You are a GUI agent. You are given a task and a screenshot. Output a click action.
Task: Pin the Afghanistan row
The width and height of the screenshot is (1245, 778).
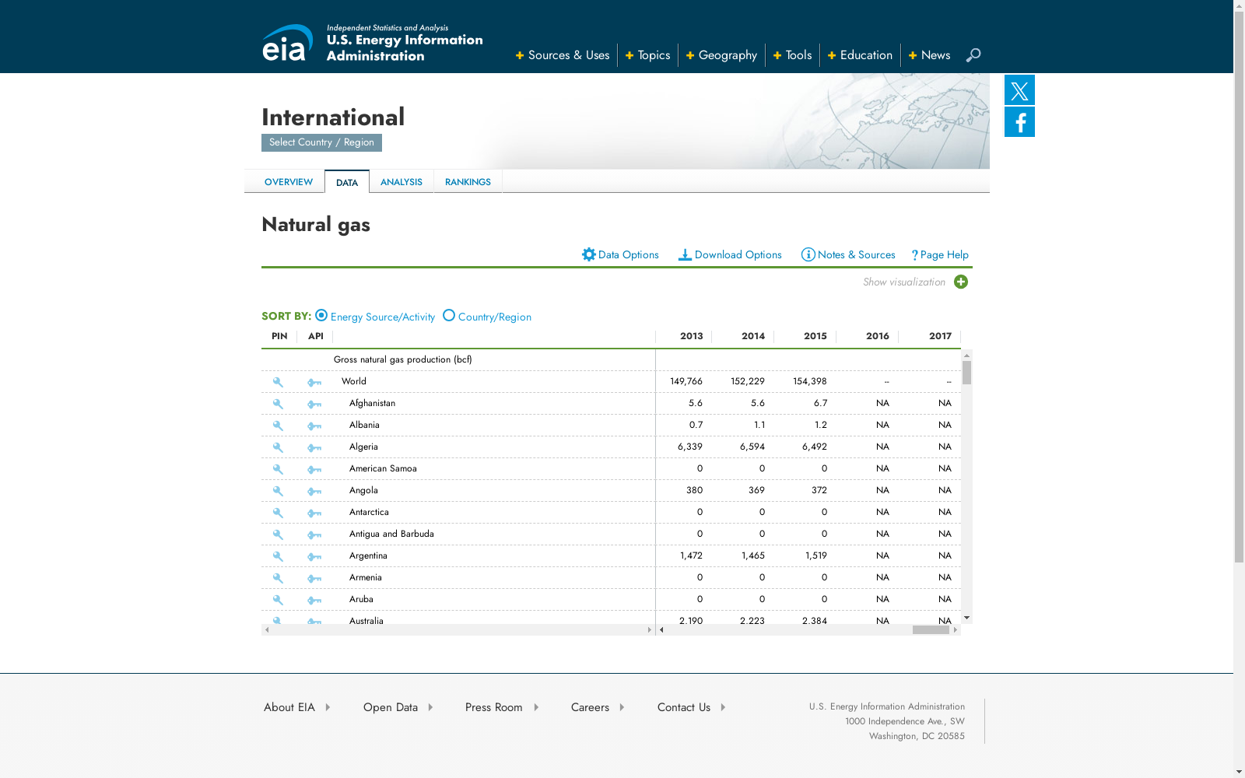pos(278,404)
